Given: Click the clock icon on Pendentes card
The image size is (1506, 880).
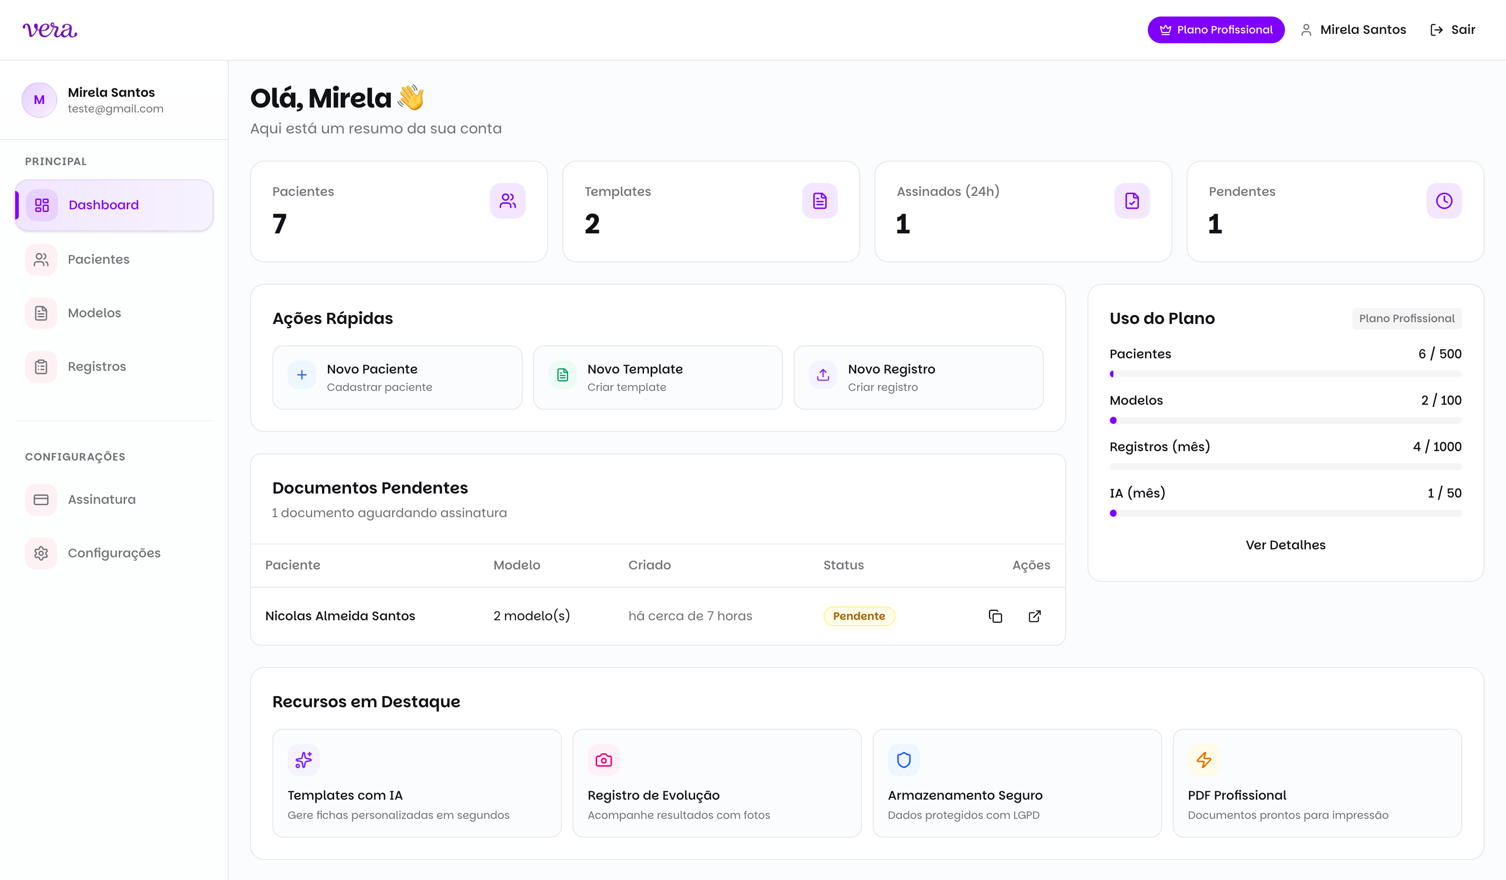Looking at the screenshot, I should [1444, 201].
